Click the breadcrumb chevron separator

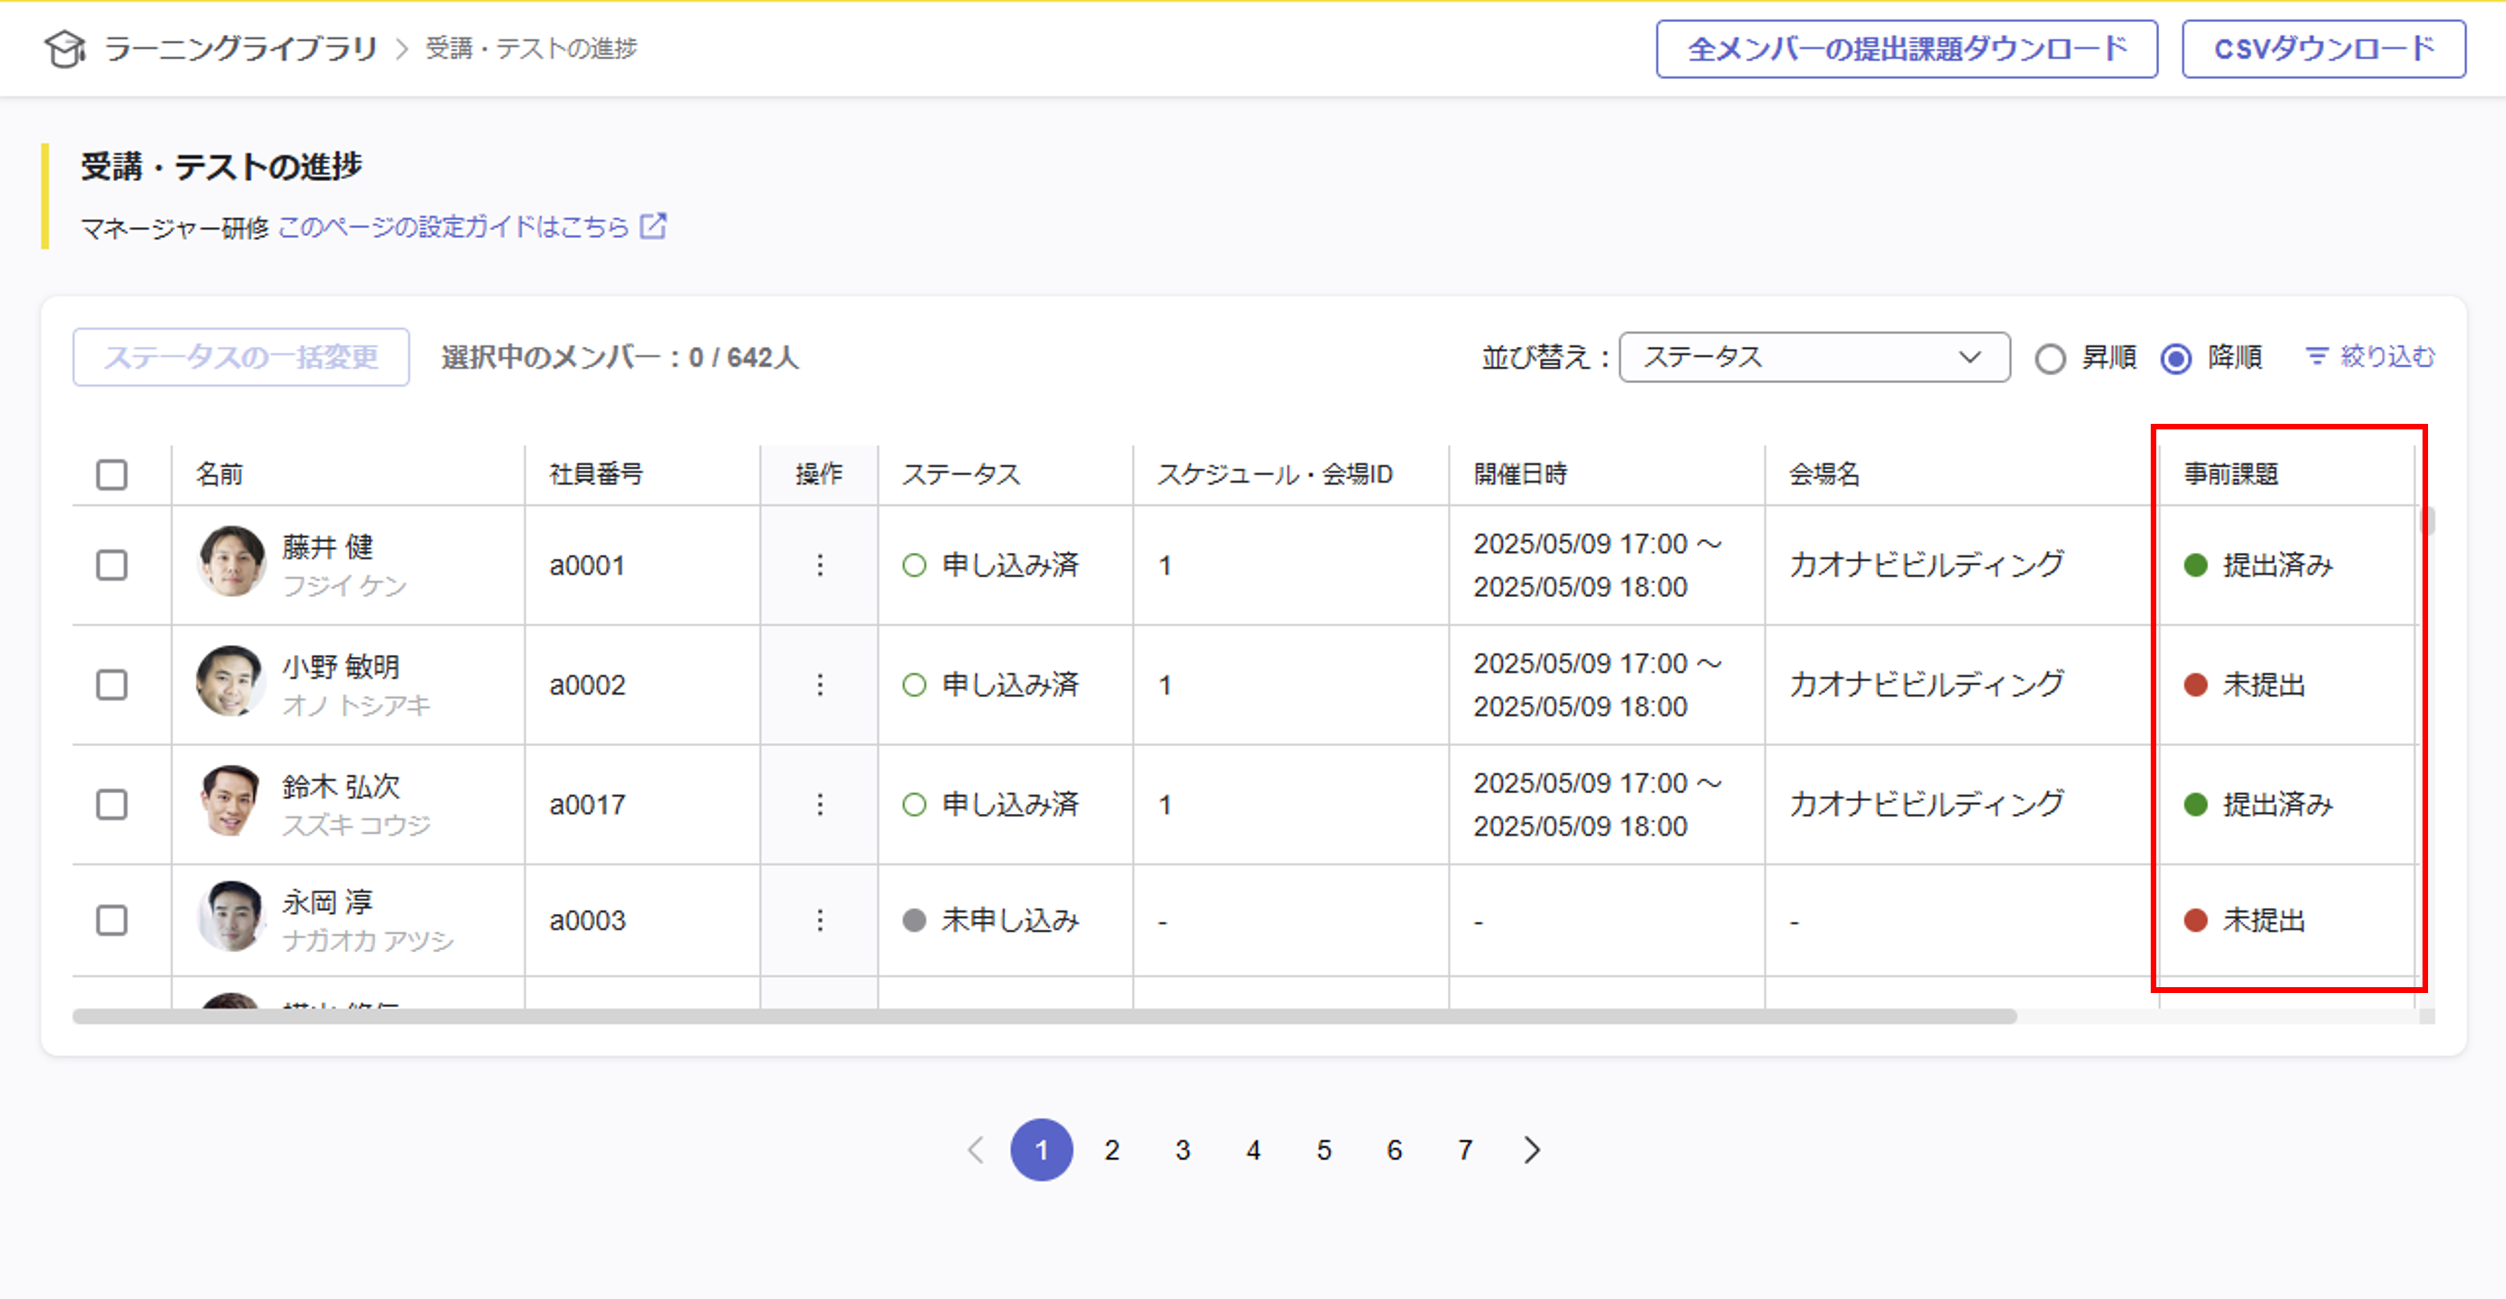402,49
